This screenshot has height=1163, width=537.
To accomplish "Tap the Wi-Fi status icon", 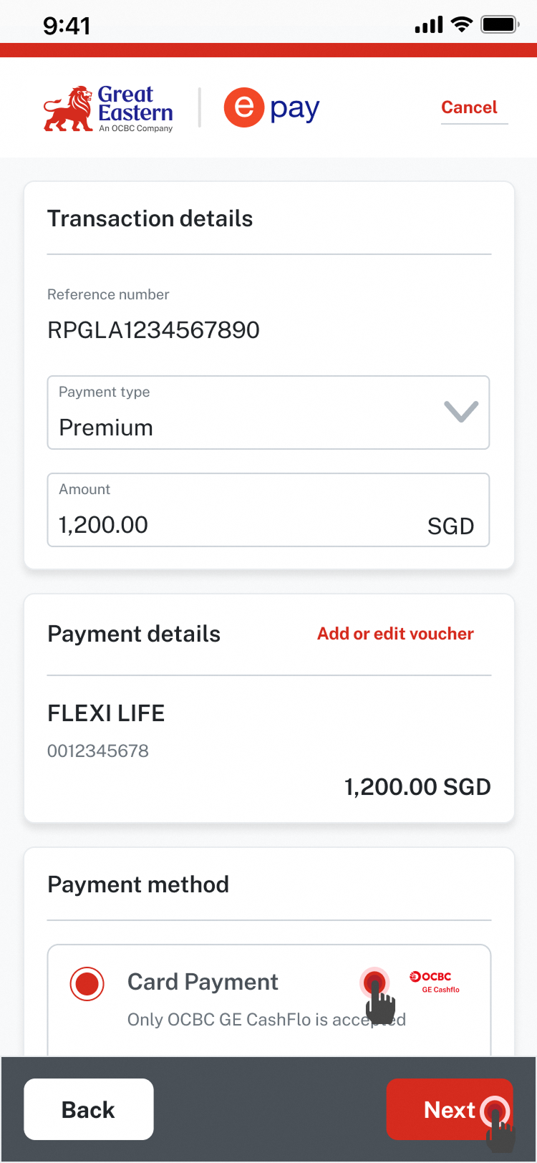I will (462, 25).
